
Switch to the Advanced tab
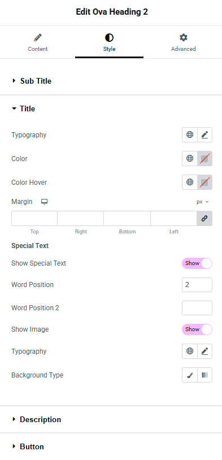(183, 42)
